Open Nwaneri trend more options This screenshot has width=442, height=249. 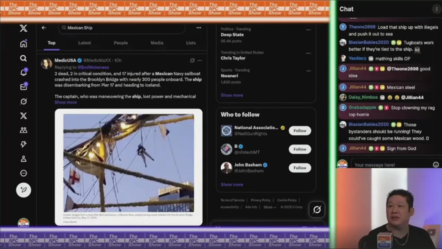click(x=308, y=71)
